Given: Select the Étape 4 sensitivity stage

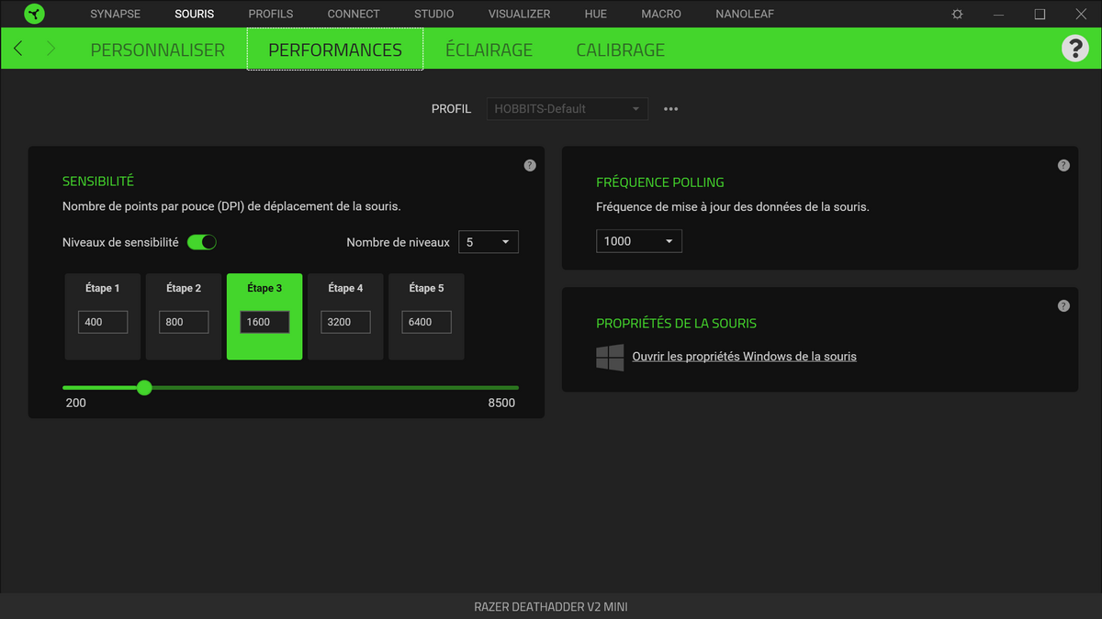Looking at the screenshot, I should point(345,316).
